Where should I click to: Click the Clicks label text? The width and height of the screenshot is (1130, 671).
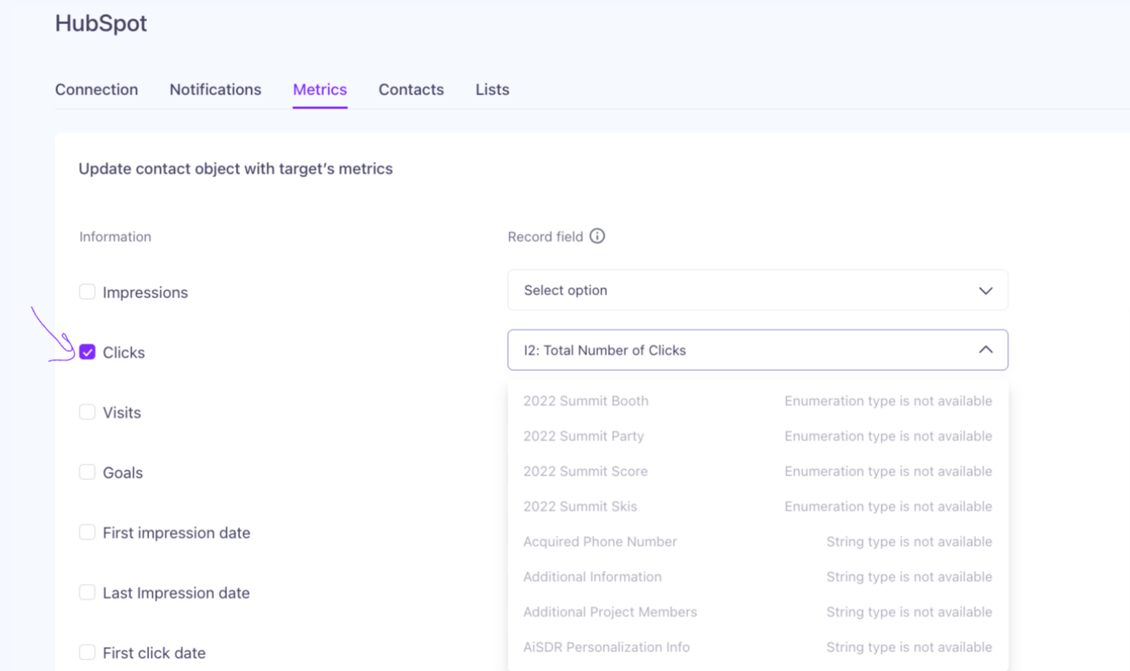[x=124, y=353]
